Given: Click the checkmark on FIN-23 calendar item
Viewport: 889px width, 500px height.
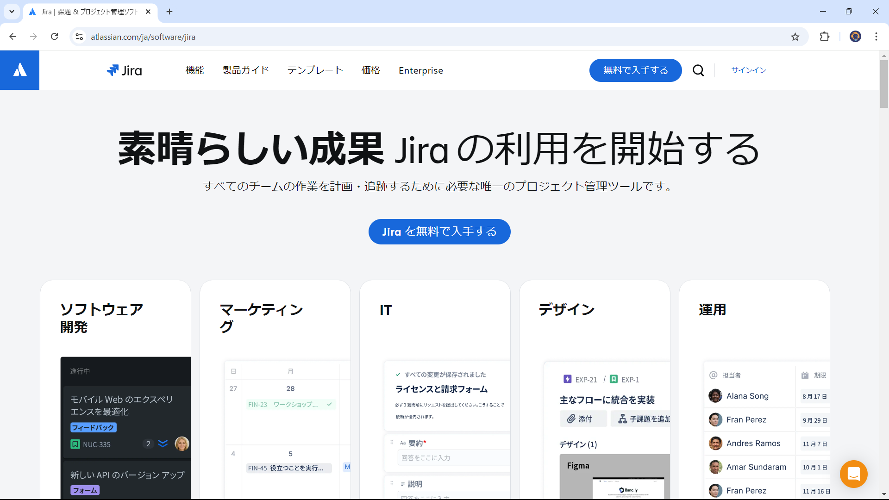Looking at the screenshot, I should point(331,405).
